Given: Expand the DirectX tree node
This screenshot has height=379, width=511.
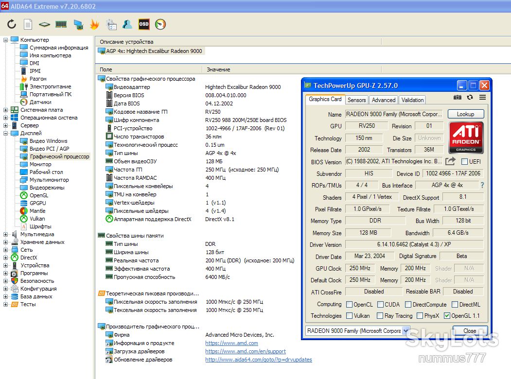Looking at the screenshot, I should pyautogui.click(x=5, y=258).
